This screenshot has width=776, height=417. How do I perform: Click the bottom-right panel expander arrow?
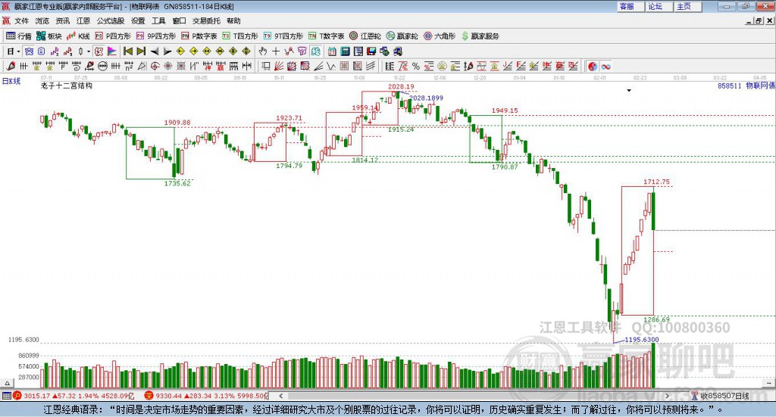[769, 383]
